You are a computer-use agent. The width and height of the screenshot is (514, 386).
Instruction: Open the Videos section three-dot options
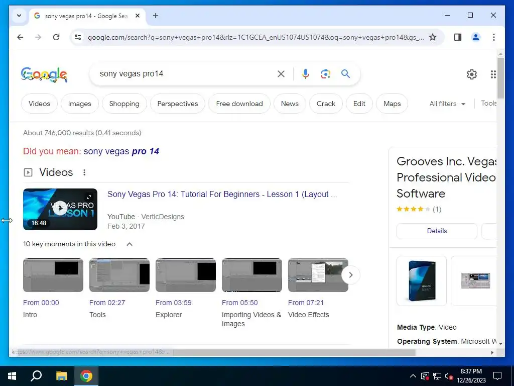[84, 172]
